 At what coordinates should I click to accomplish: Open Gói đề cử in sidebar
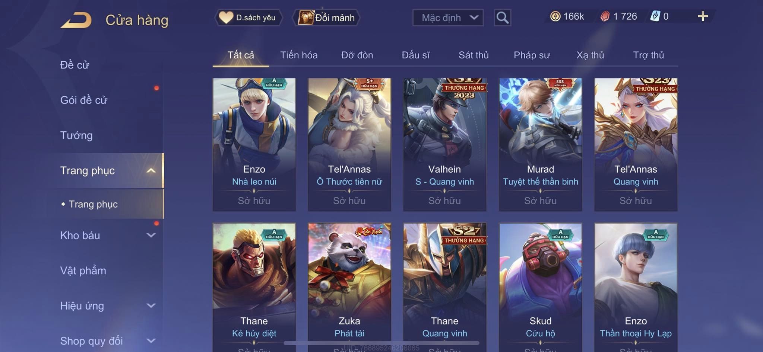click(84, 100)
